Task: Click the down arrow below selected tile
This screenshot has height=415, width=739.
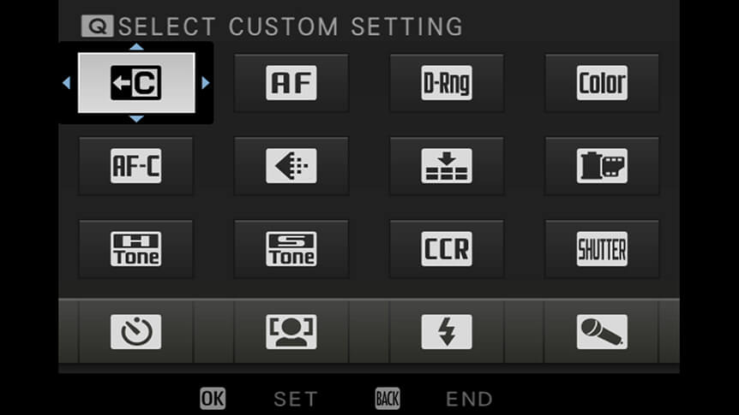Action: (x=136, y=119)
